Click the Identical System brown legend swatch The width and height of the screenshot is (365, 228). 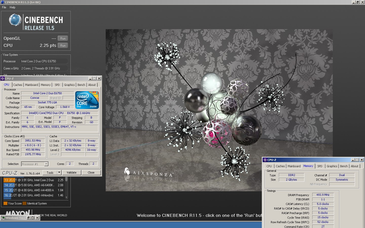(24, 203)
